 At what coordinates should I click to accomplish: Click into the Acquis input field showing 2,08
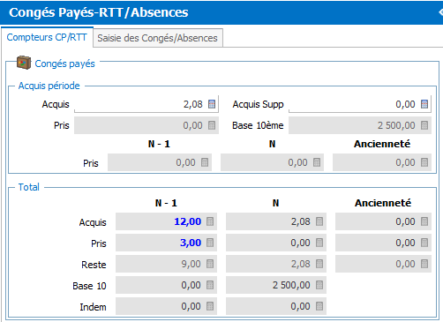pyautogui.click(x=146, y=104)
